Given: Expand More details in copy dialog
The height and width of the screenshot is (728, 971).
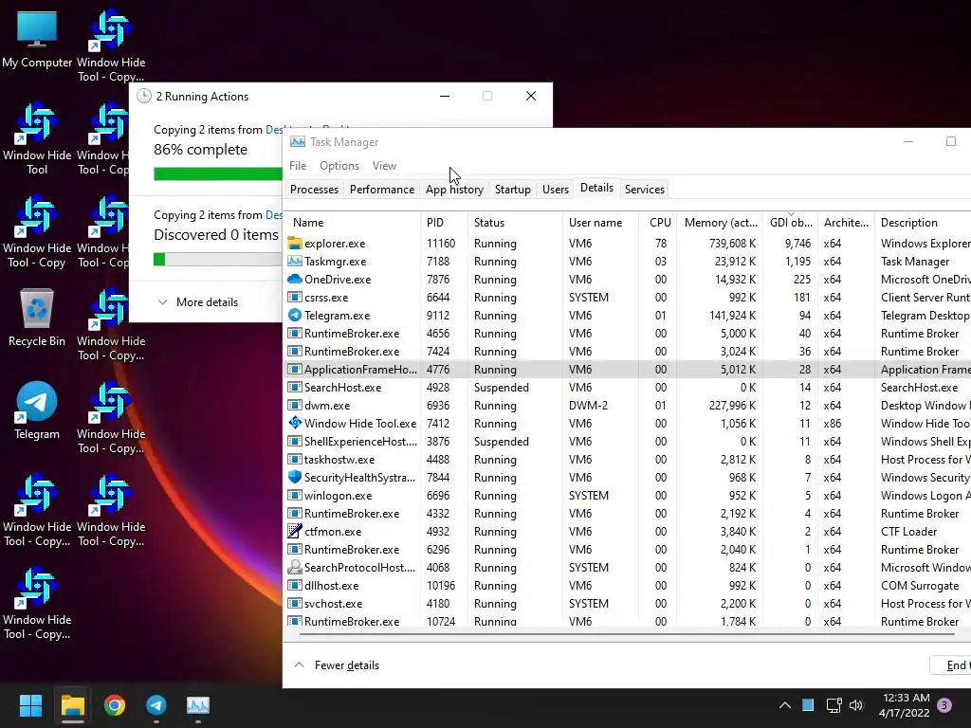Looking at the screenshot, I should [197, 302].
